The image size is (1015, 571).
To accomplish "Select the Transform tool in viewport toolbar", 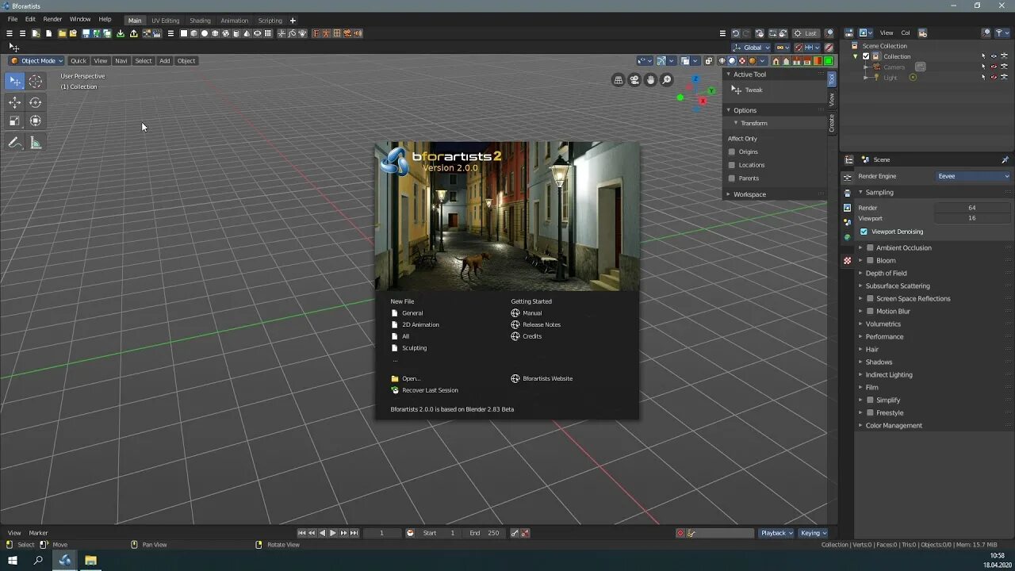I will pyautogui.click(x=36, y=121).
